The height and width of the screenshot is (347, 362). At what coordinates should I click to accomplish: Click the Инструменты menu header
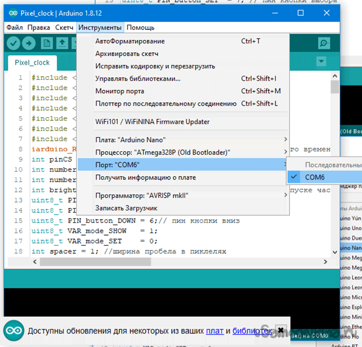(100, 28)
